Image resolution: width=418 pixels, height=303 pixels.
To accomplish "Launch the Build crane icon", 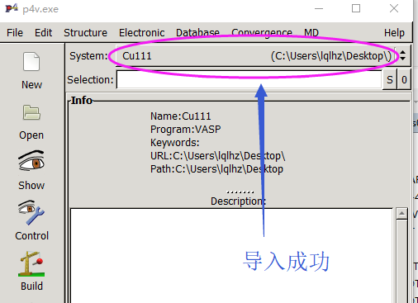I will click(31, 263).
